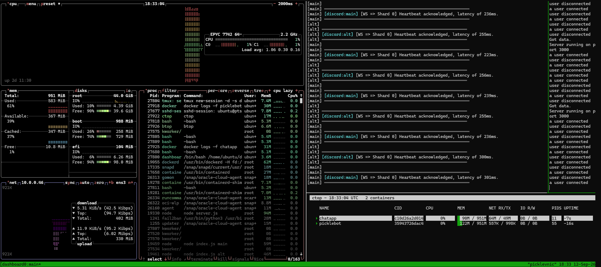
Task: Click log line with latency of 301ms
Action: (x=403, y=177)
